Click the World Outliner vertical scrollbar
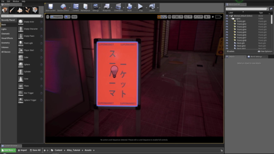This screenshot has height=154, width=274. (271, 19)
